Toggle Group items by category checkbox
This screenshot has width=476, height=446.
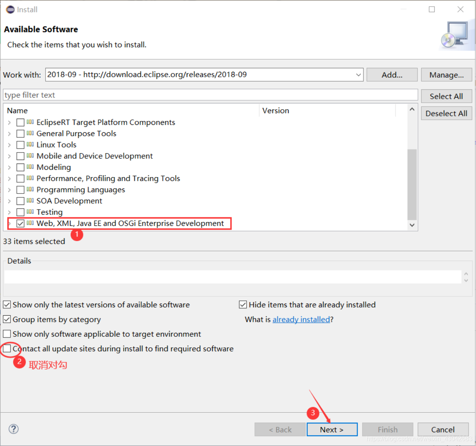(7, 319)
